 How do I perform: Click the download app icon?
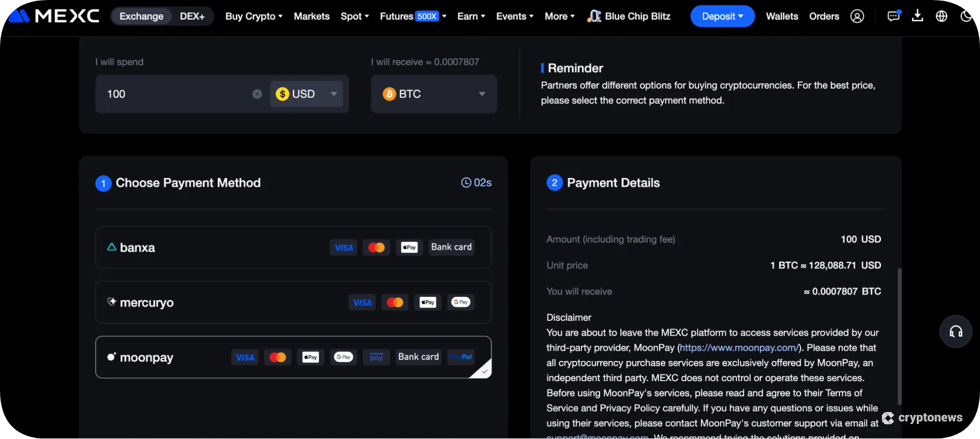[917, 16]
